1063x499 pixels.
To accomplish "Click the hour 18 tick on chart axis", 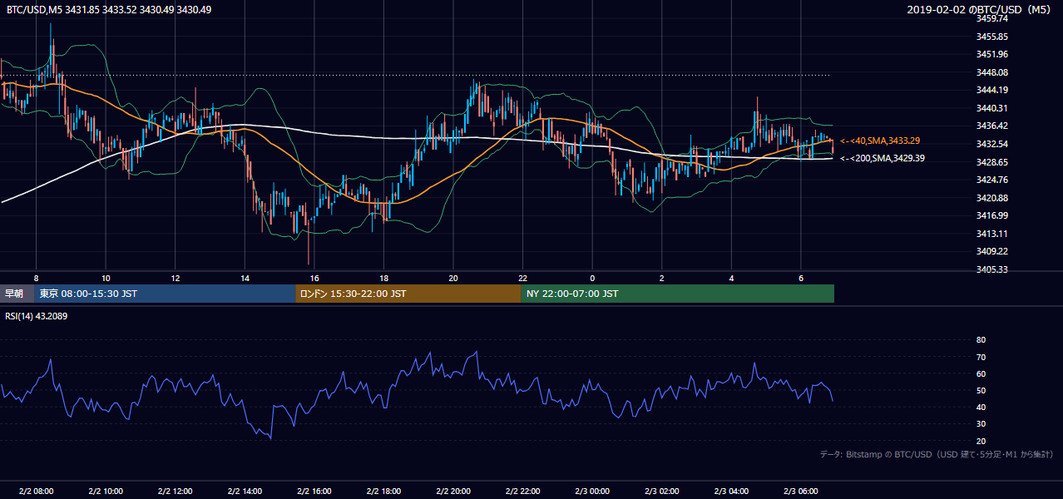I will click(383, 277).
